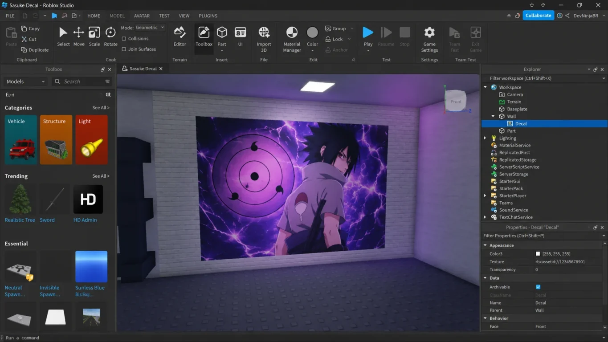Collapse the Workspace tree node
The height and width of the screenshot is (342, 608).
[486, 87]
